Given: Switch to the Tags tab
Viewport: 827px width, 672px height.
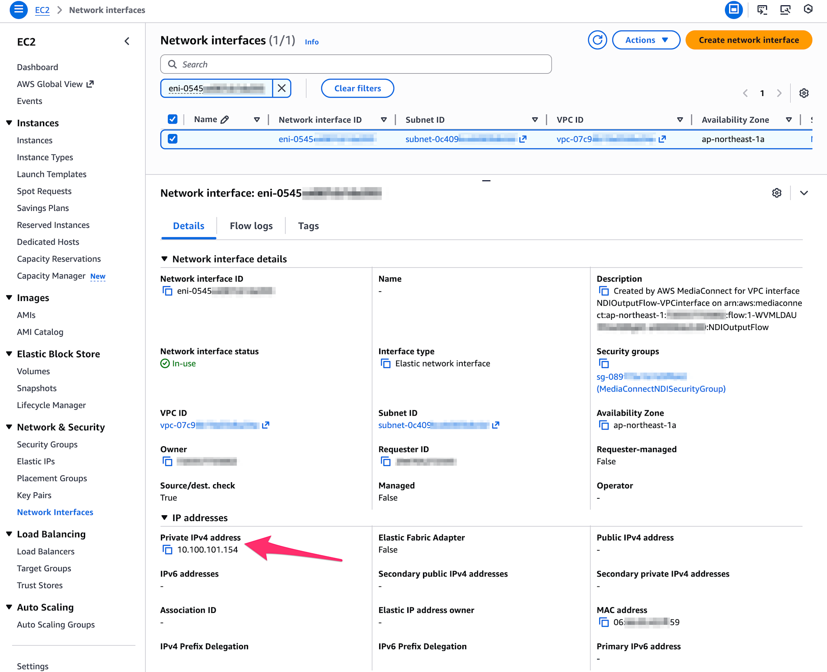Looking at the screenshot, I should pyautogui.click(x=308, y=226).
